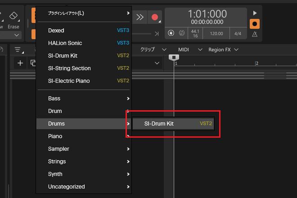Select the Erase tool
Image resolution: width=297 pixels, height=198 pixels.
point(13,20)
